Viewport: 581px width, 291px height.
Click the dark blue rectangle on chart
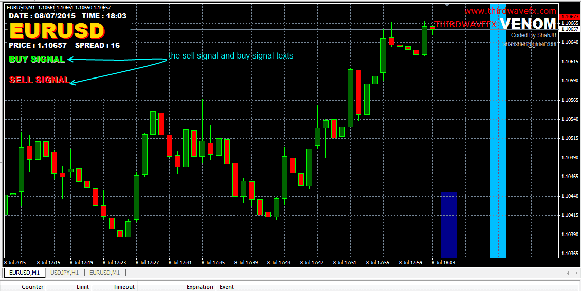point(449,224)
